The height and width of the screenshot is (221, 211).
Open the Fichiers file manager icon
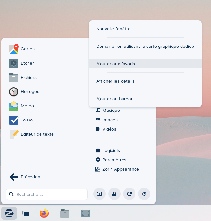(14, 78)
